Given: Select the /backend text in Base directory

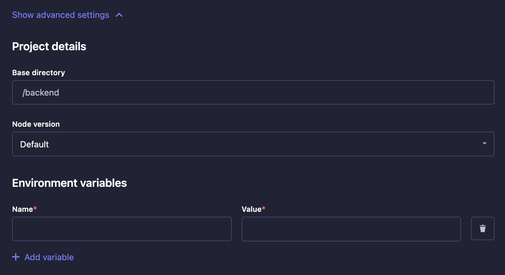Looking at the screenshot, I should (40, 92).
